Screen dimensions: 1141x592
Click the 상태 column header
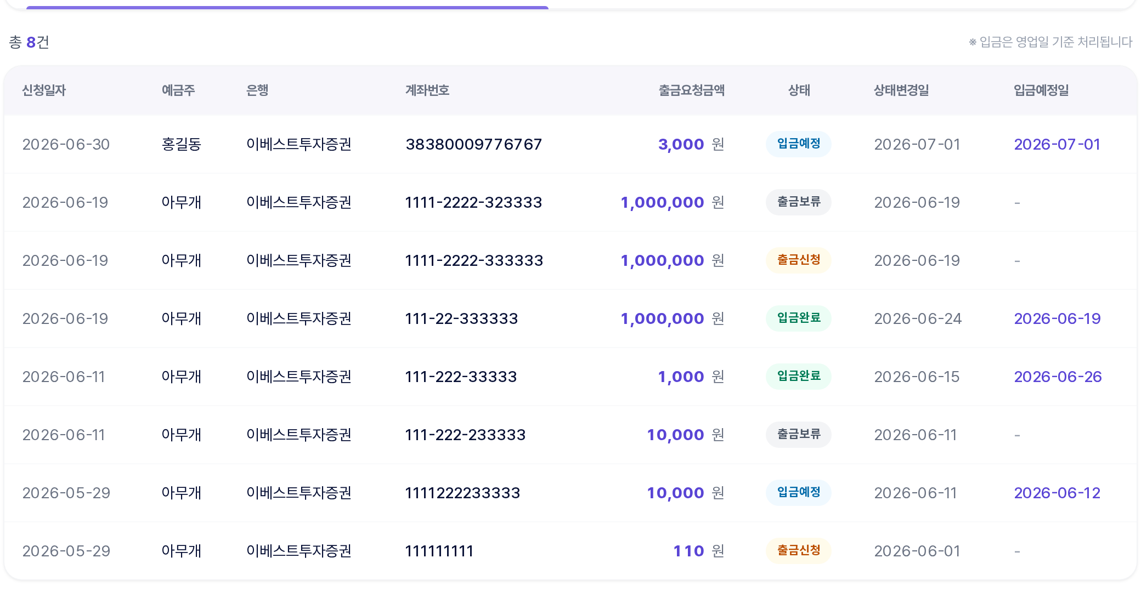click(x=799, y=90)
